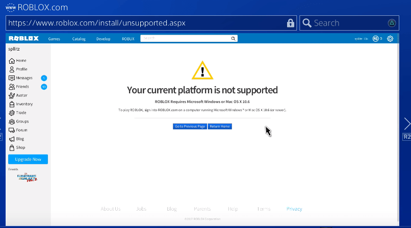Image resolution: width=411 pixels, height=228 pixels.
Task: Open the Groups sidebar icon
Action: pyautogui.click(x=12, y=121)
